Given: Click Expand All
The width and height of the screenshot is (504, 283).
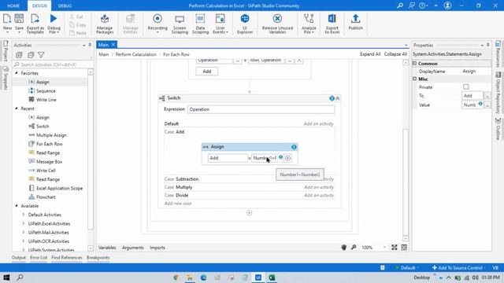Looking at the screenshot, I should 370,54.
